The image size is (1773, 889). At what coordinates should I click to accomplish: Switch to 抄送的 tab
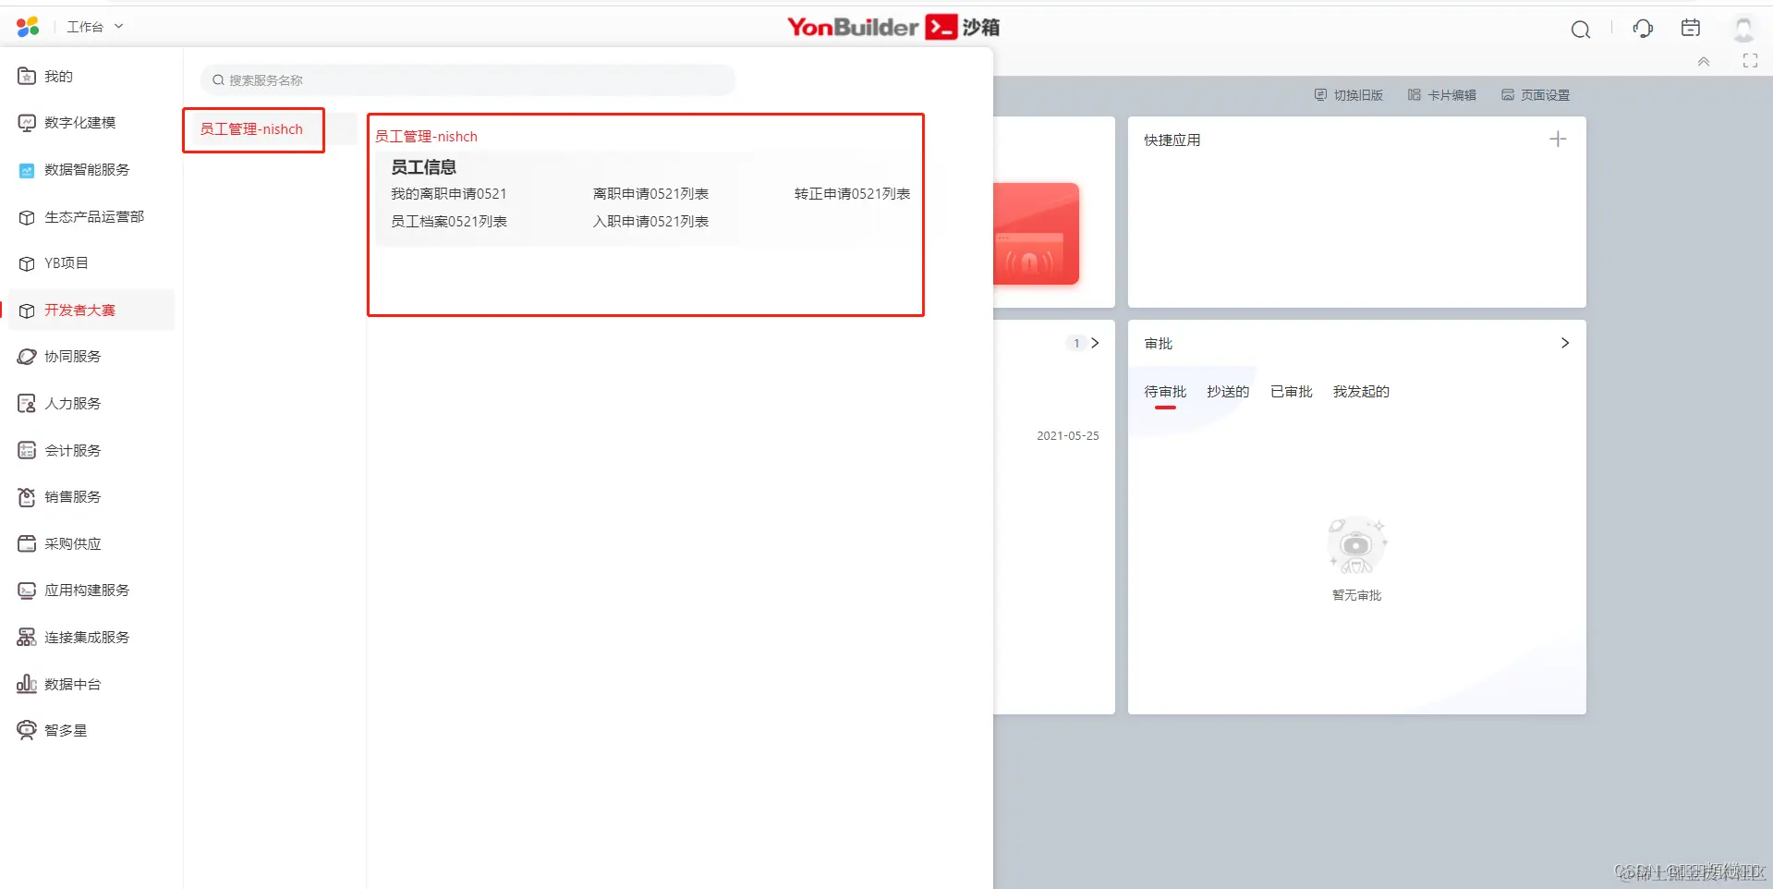(1228, 392)
